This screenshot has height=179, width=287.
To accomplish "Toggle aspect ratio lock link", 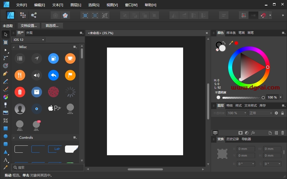I will point(284,152).
